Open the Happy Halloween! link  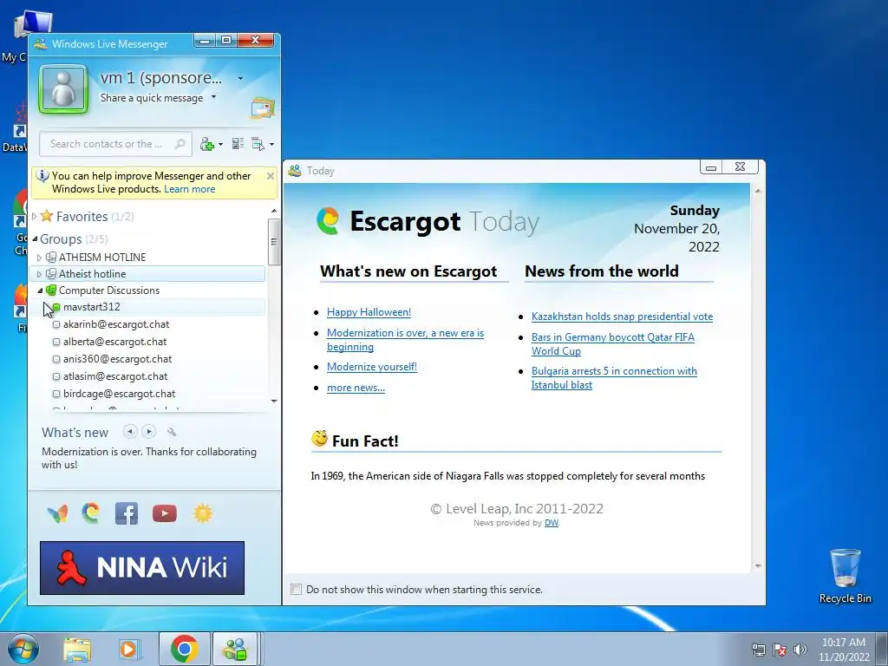pyautogui.click(x=369, y=312)
